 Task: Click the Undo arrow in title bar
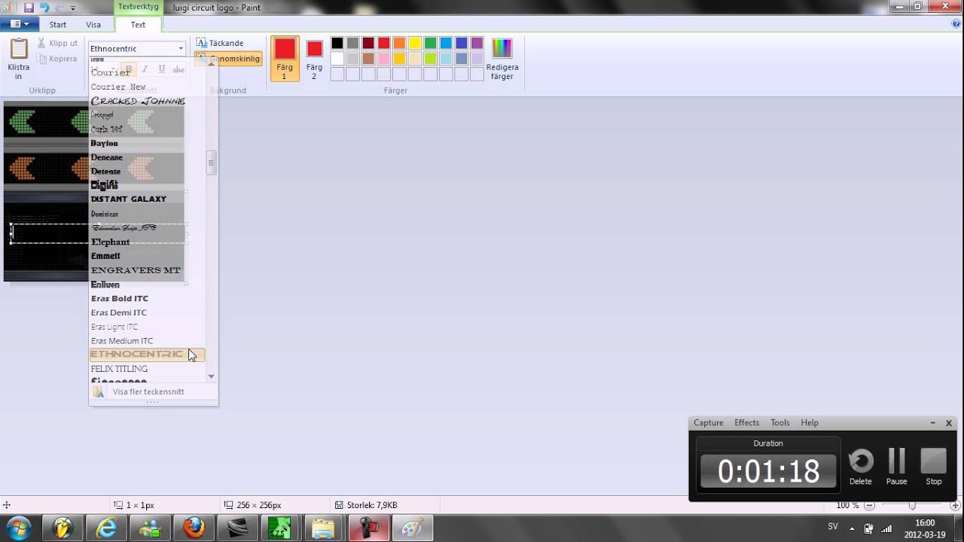click(44, 8)
